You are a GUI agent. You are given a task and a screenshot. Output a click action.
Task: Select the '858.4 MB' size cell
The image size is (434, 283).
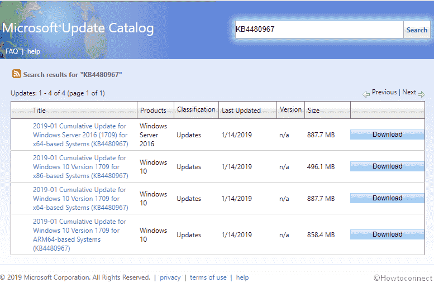tap(321, 235)
